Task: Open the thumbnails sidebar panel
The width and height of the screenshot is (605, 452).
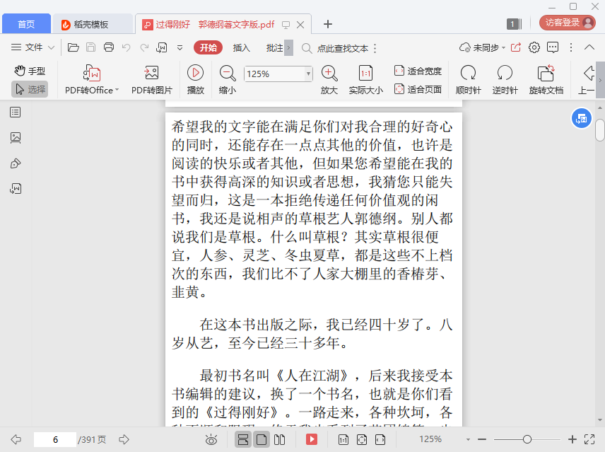Action: pos(16,138)
